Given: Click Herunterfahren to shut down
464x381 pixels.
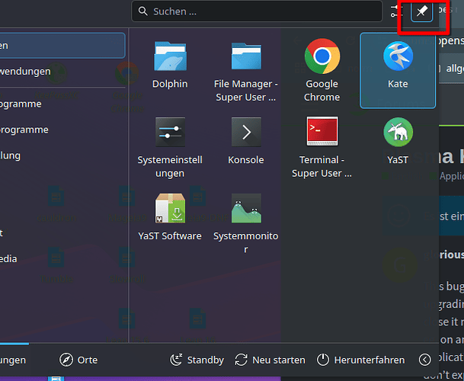Looking at the screenshot, I should coord(360,360).
